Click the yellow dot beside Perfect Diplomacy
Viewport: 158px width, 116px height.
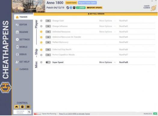point(41,42)
